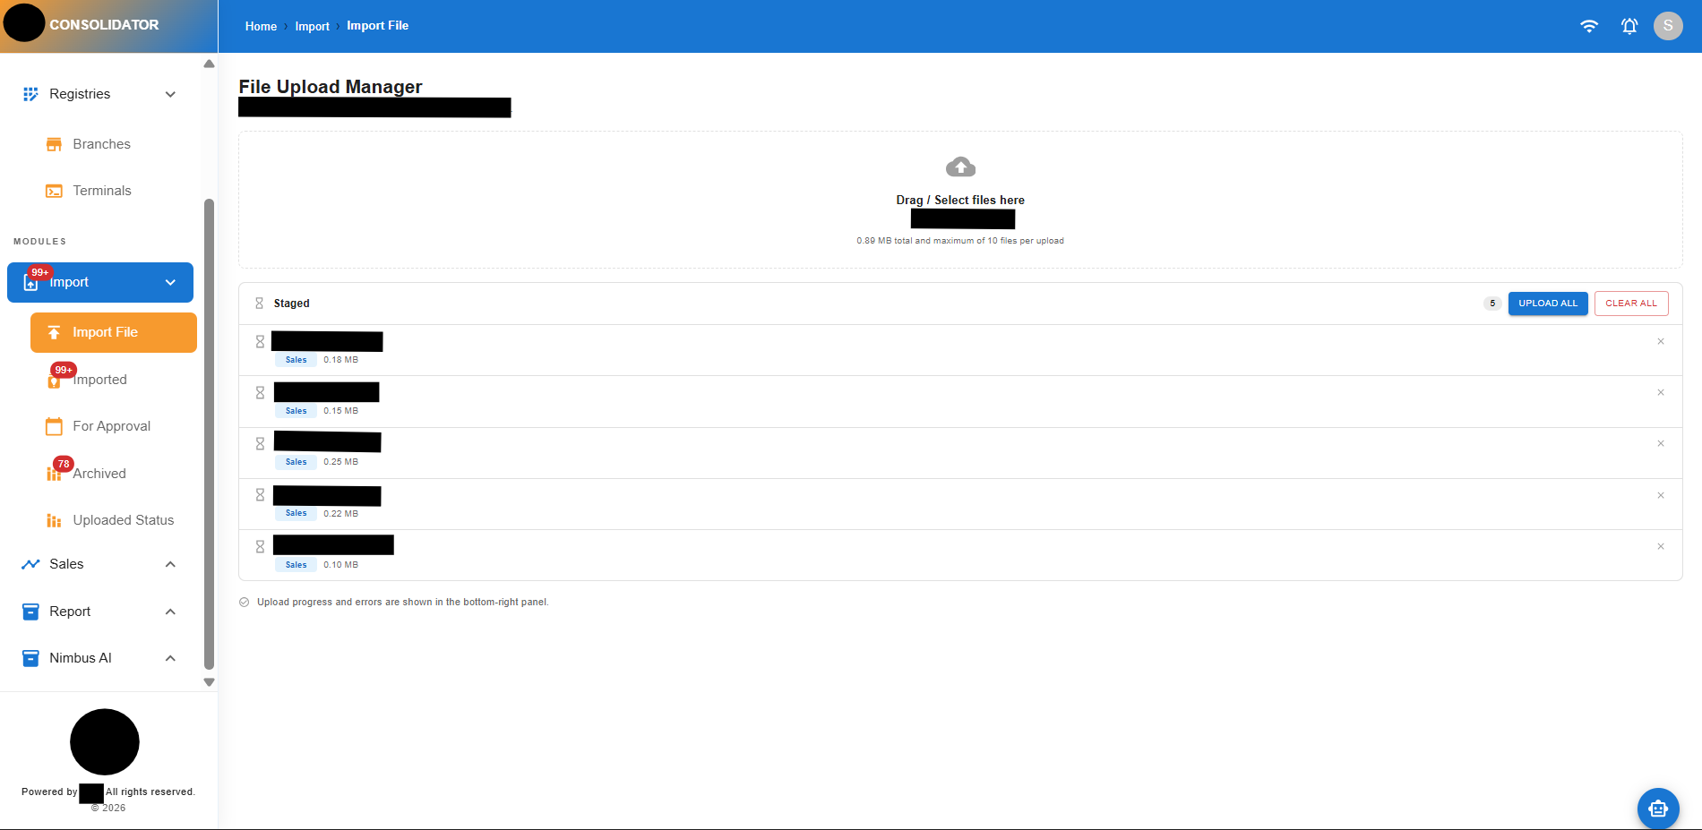Open Terminals via its sidebar icon
The image size is (1702, 830).
[55, 190]
